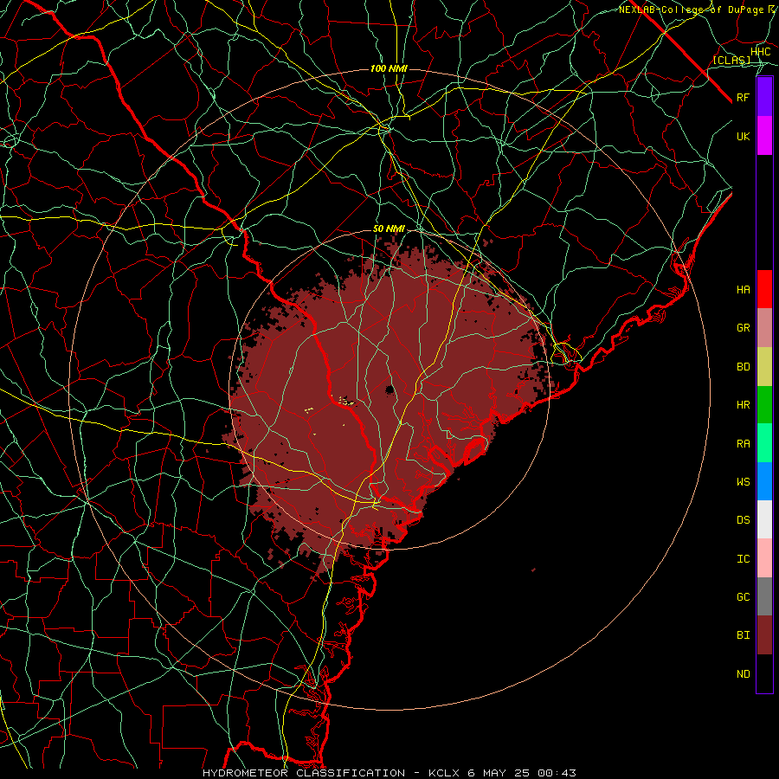Viewport: 779px width, 779px height.
Task: Click the DS white legend swatch
Action: coord(764,519)
